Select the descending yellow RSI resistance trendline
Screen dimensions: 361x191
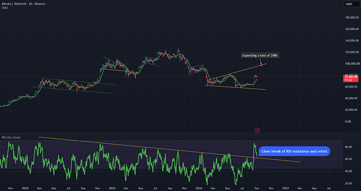[x=170, y=150]
